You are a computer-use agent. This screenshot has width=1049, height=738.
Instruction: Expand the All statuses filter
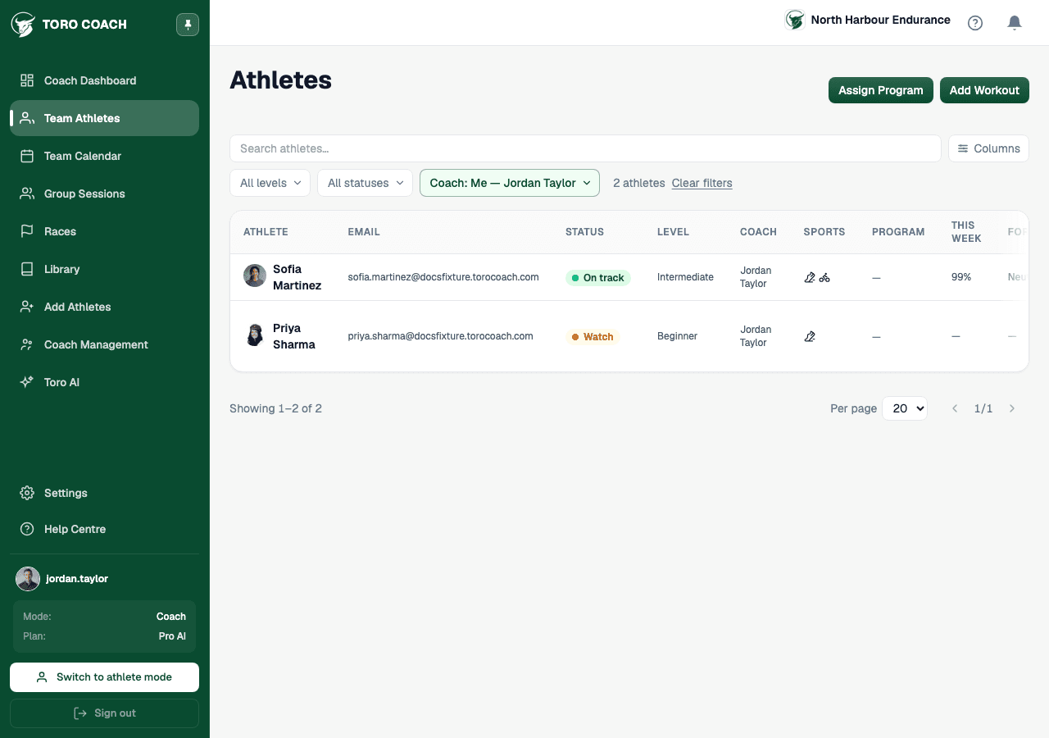[365, 183]
